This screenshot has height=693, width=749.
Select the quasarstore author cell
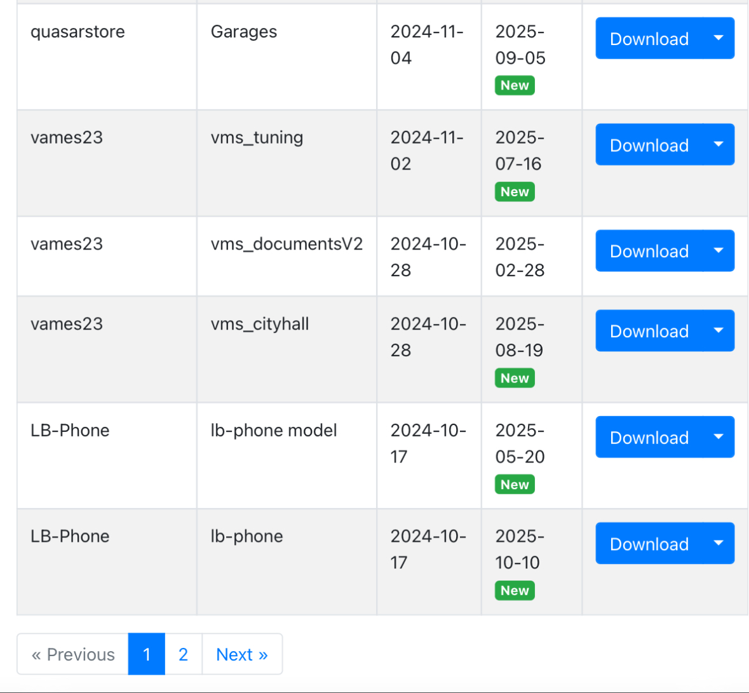tap(107, 57)
